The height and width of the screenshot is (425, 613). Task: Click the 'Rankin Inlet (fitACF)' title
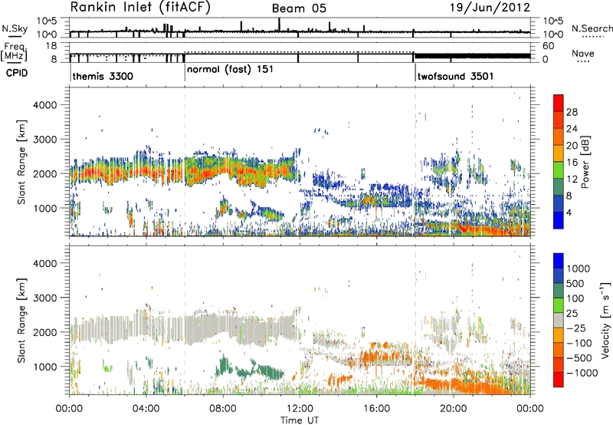140,8
